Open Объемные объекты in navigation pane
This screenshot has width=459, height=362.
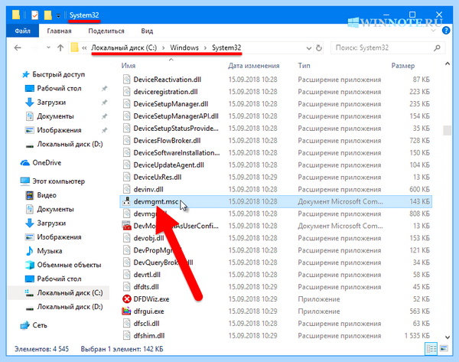69,265
